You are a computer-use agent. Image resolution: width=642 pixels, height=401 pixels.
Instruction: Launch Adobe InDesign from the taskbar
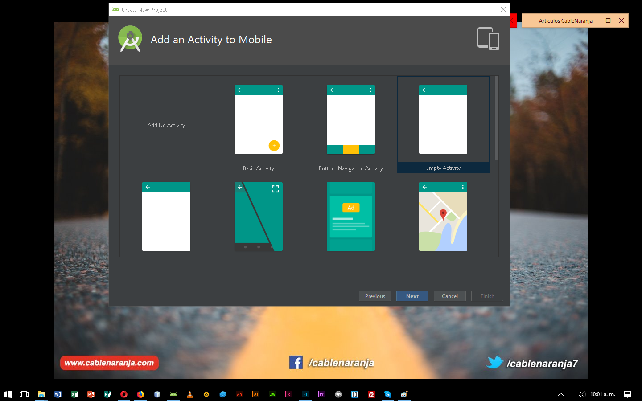tap(289, 394)
